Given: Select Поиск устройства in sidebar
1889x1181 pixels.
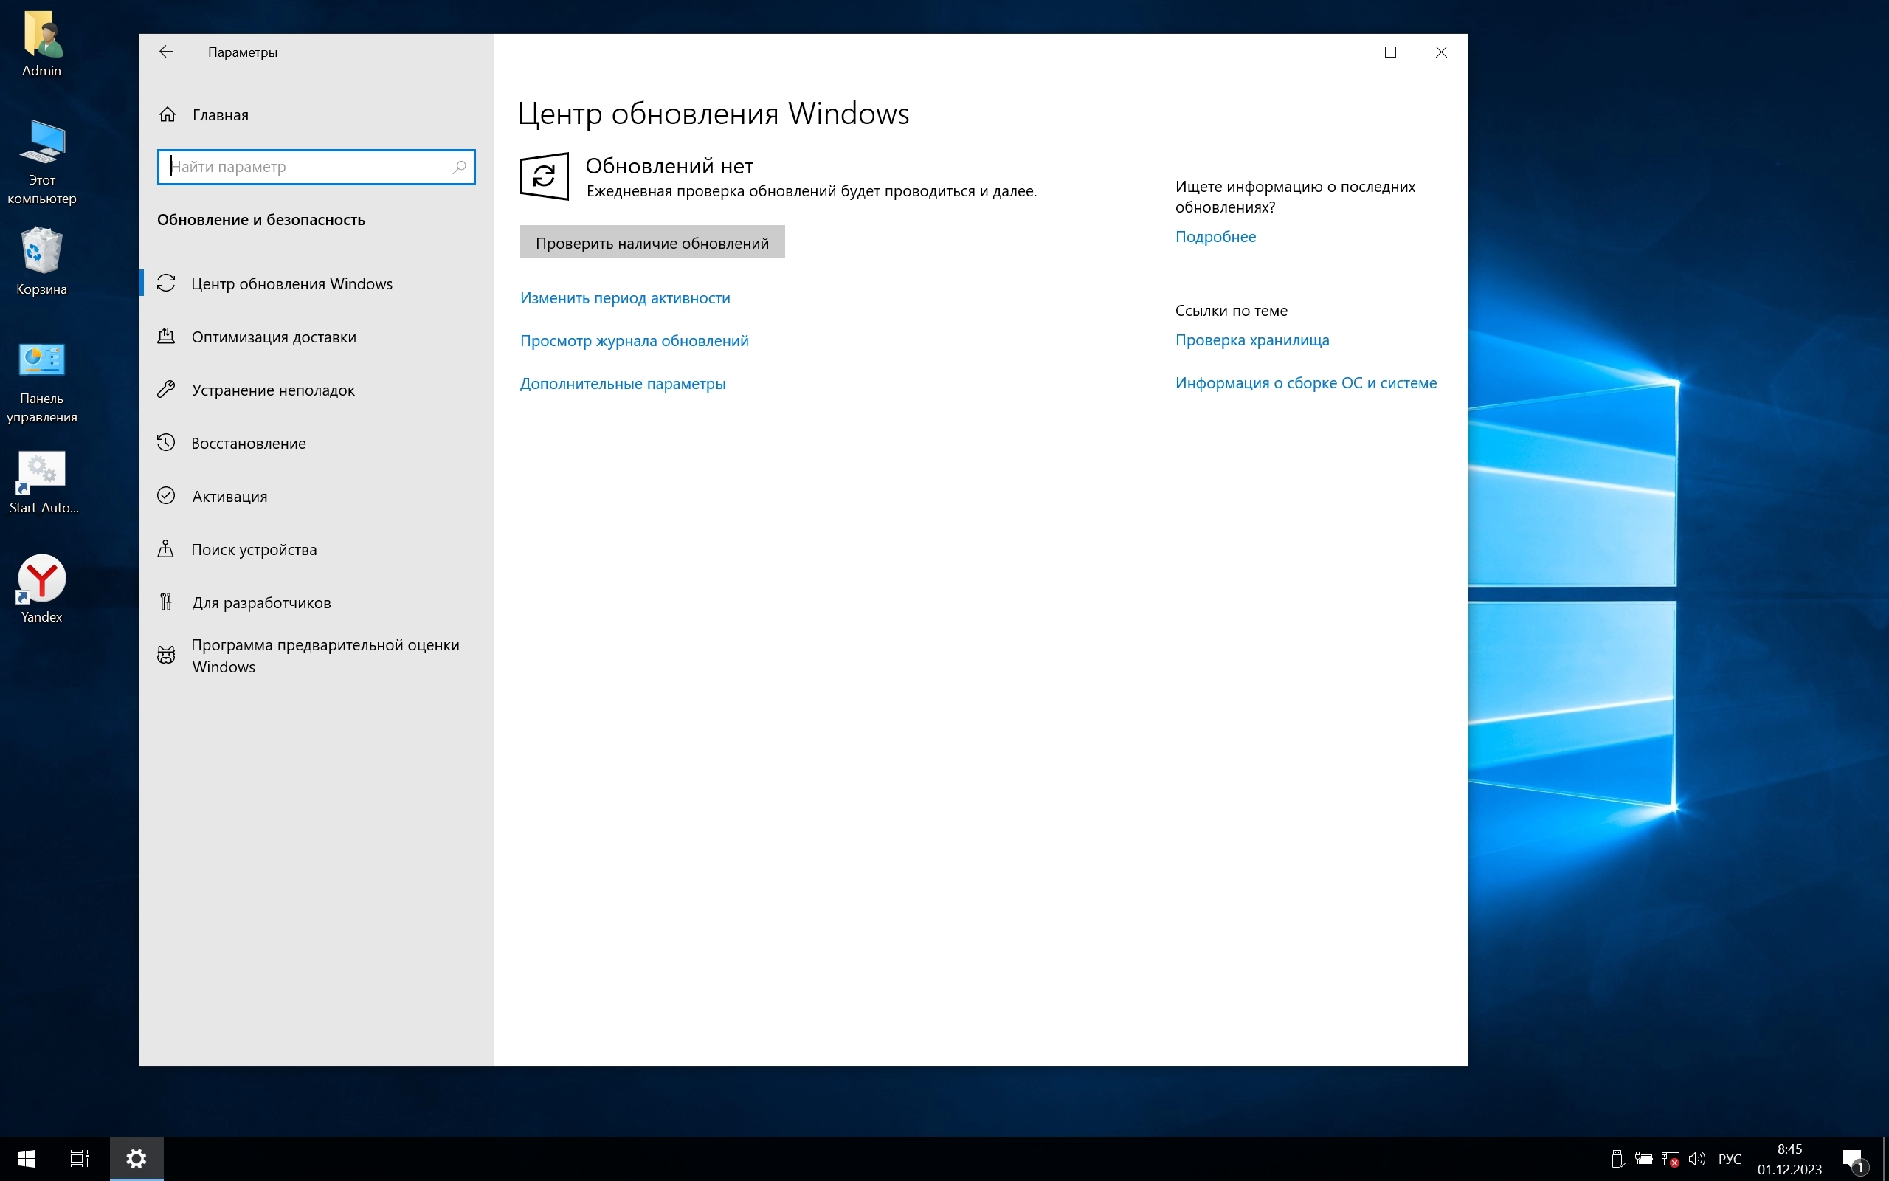Looking at the screenshot, I should tap(254, 549).
